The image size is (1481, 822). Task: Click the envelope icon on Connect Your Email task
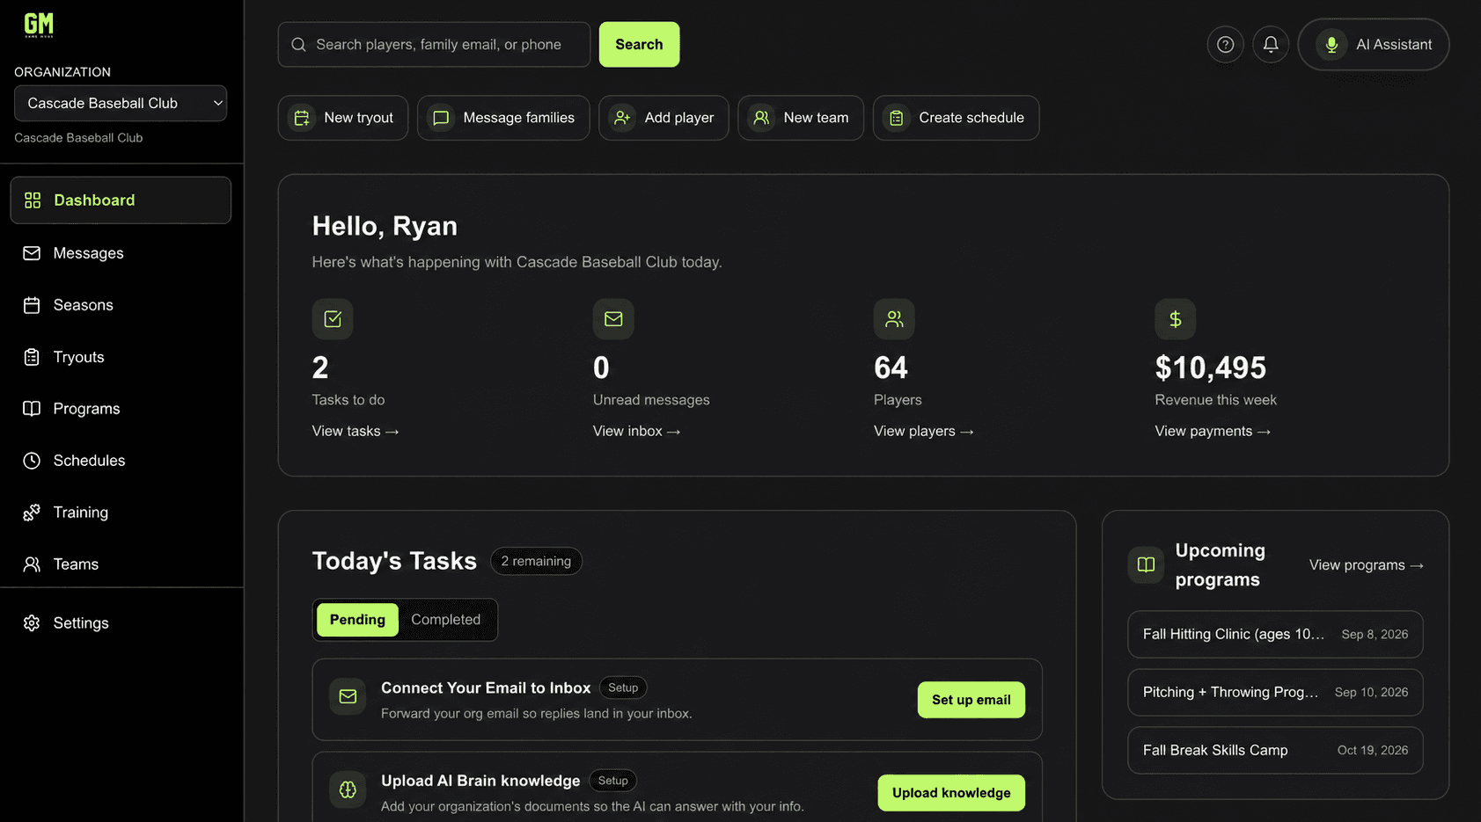(348, 696)
